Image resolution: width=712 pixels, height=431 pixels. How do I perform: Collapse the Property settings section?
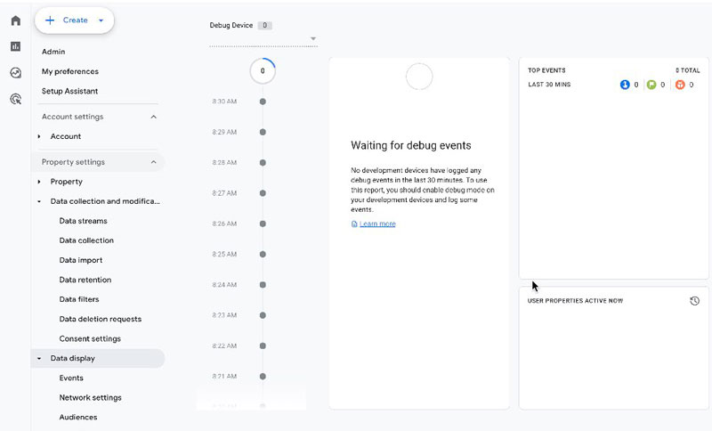point(153,162)
